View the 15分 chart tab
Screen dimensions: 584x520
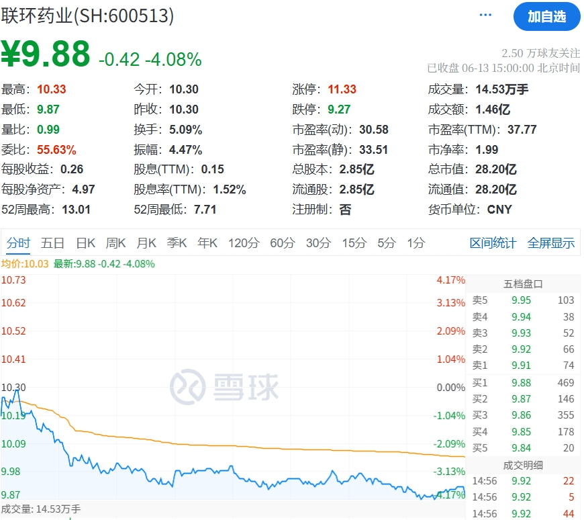[354, 243]
